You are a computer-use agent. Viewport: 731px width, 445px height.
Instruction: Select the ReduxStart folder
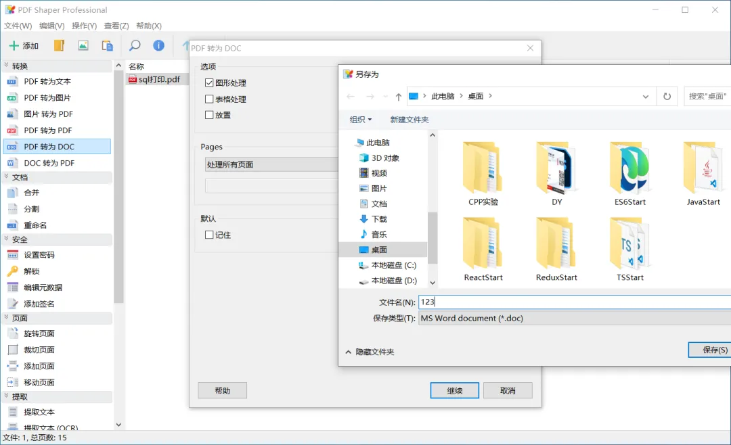tap(556, 250)
